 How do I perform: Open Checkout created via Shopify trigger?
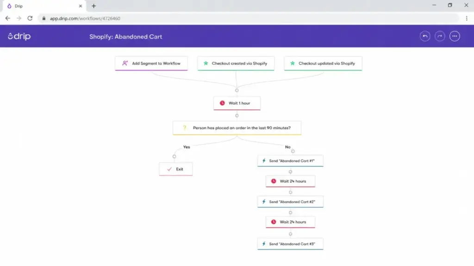[x=236, y=63]
